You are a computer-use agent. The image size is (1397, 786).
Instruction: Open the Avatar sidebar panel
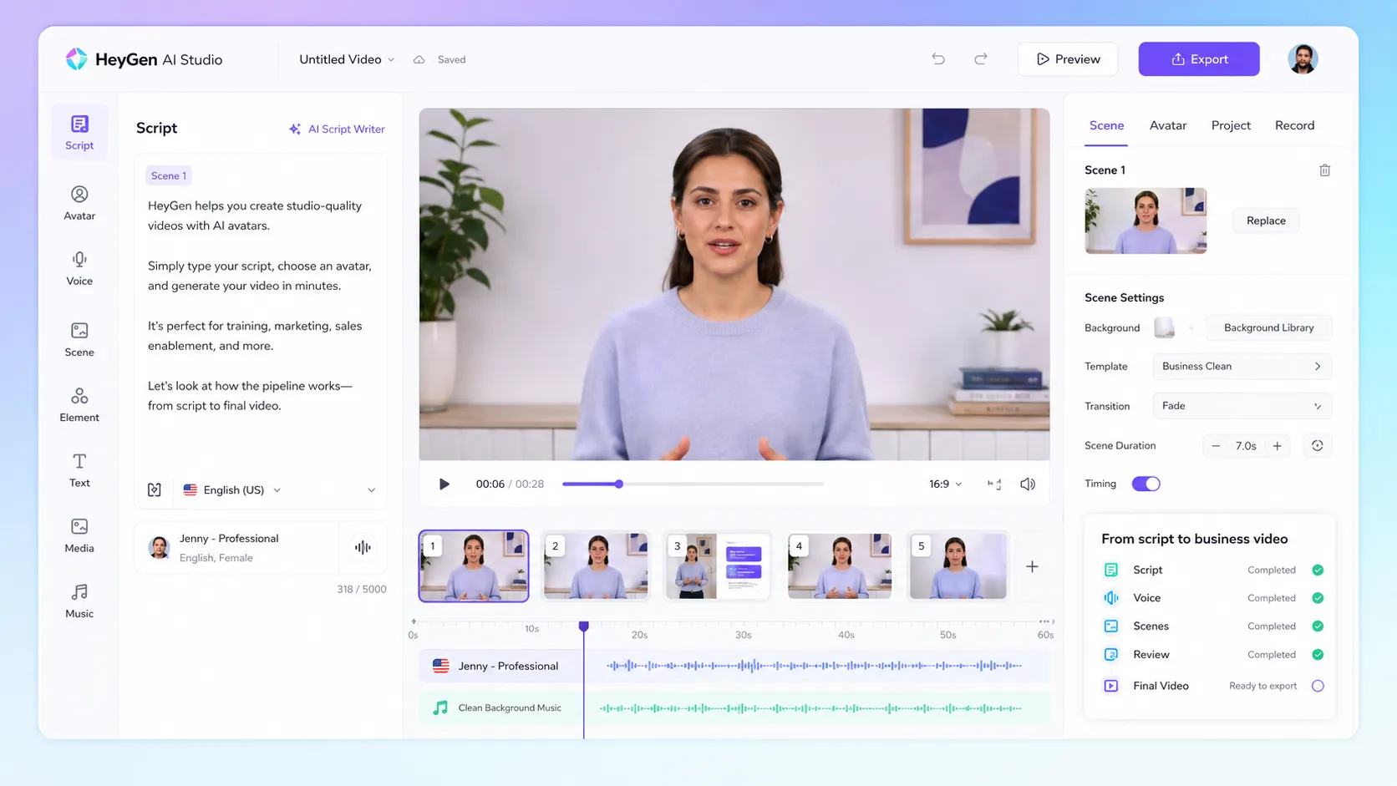point(79,203)
